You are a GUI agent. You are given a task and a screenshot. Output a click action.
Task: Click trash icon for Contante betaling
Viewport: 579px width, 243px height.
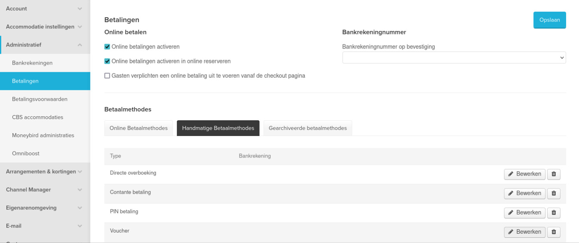pyautogui.click(x=554, y=193)
